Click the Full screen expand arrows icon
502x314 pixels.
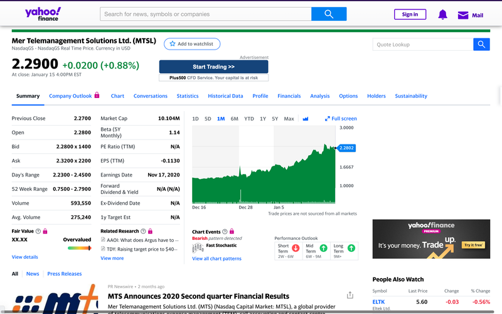tap(327, 119)
